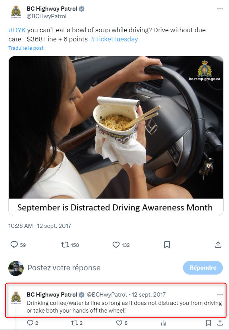
Task: Repost the main tweet with 158 reposts
Action: pyautogui.click(x=65, y=245)
